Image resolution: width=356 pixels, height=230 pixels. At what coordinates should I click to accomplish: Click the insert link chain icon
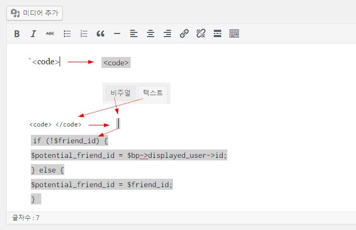click(x=184, y=33)
